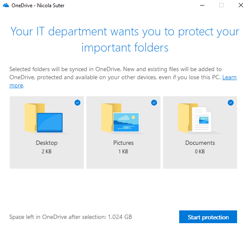Minimize the OneDrive window
249x227 pixels.
coord(202,5)
